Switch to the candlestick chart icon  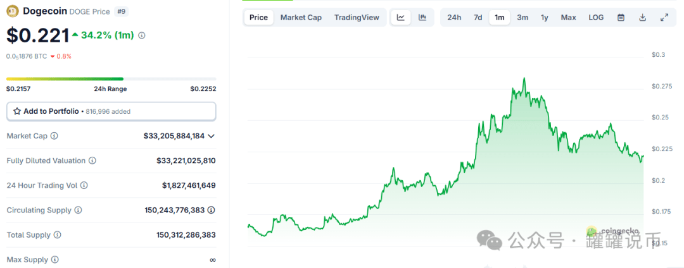pyautogui.click(x=422, y=18)
